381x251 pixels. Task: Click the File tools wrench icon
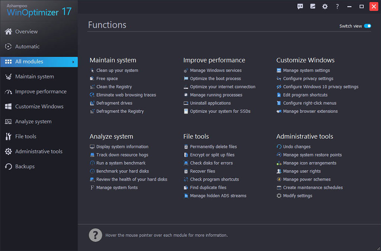[8, 137]
